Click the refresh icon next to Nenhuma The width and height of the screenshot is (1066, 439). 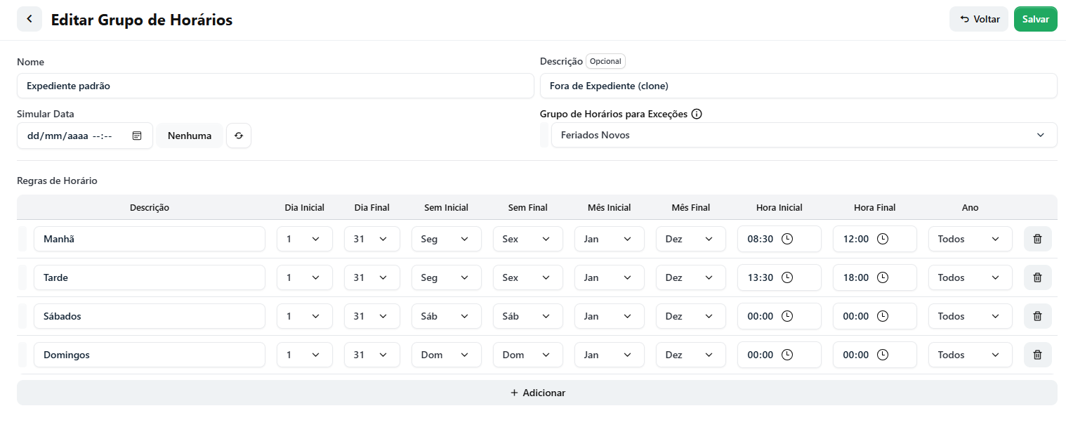(239, 136)
